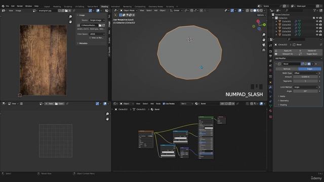Click the red X axis gizmo ball
The image size is (324, 182).
(258, 21)
